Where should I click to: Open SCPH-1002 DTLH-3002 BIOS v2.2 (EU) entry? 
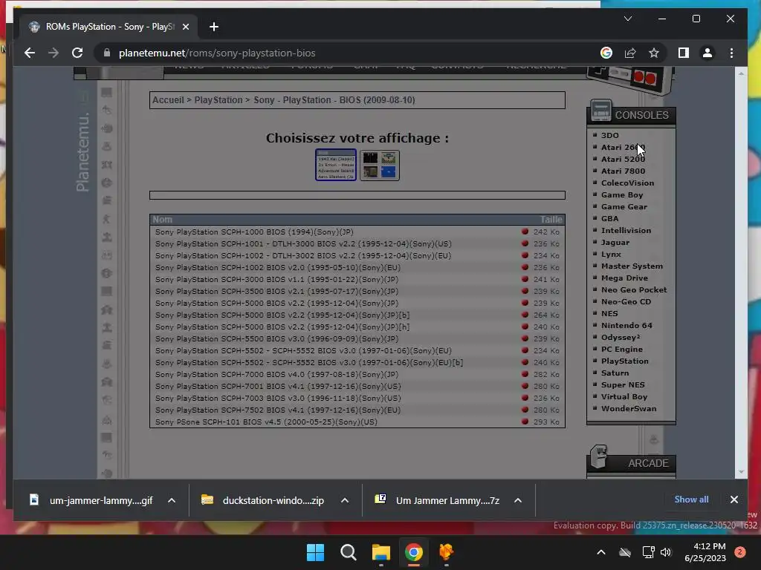(303, 255)
